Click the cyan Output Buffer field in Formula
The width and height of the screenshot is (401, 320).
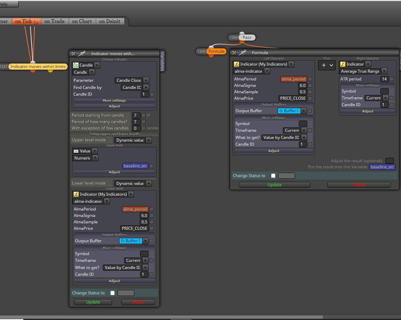point(289,111)
